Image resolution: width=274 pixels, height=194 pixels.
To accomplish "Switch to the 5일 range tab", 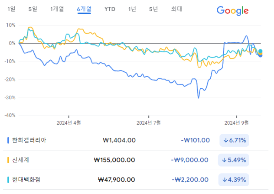I will (33, 9).
